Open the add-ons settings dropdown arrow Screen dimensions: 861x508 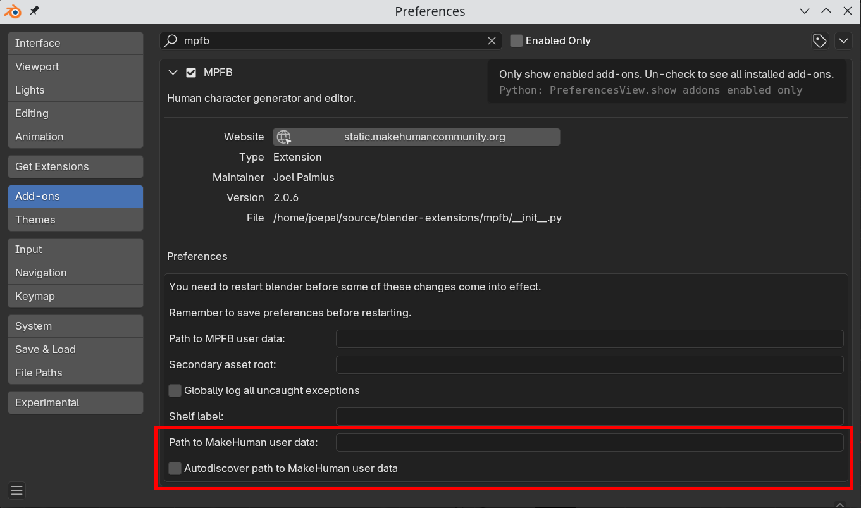point(843,40)
